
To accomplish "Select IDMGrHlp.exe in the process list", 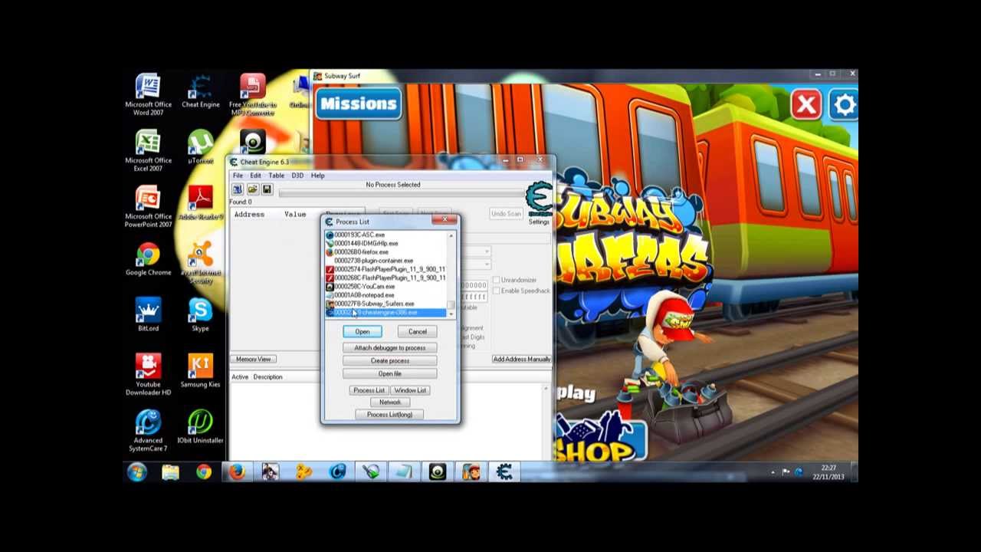I will coord(386,244).
